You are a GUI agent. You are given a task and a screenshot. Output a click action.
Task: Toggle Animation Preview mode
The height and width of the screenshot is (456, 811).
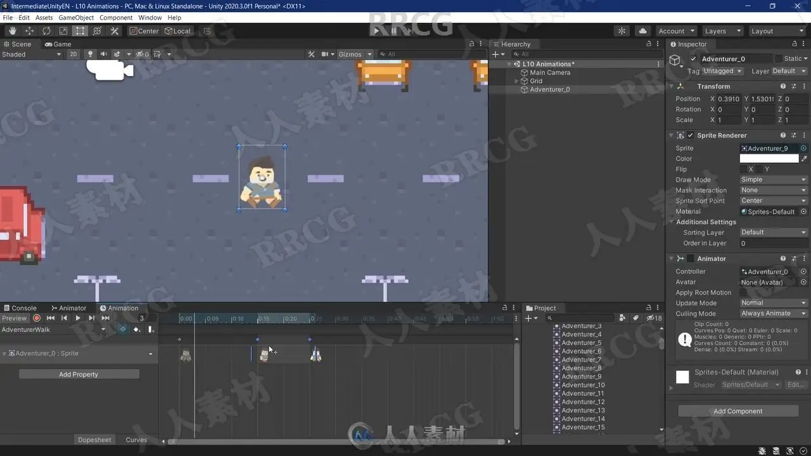click(x=15, y=318)
